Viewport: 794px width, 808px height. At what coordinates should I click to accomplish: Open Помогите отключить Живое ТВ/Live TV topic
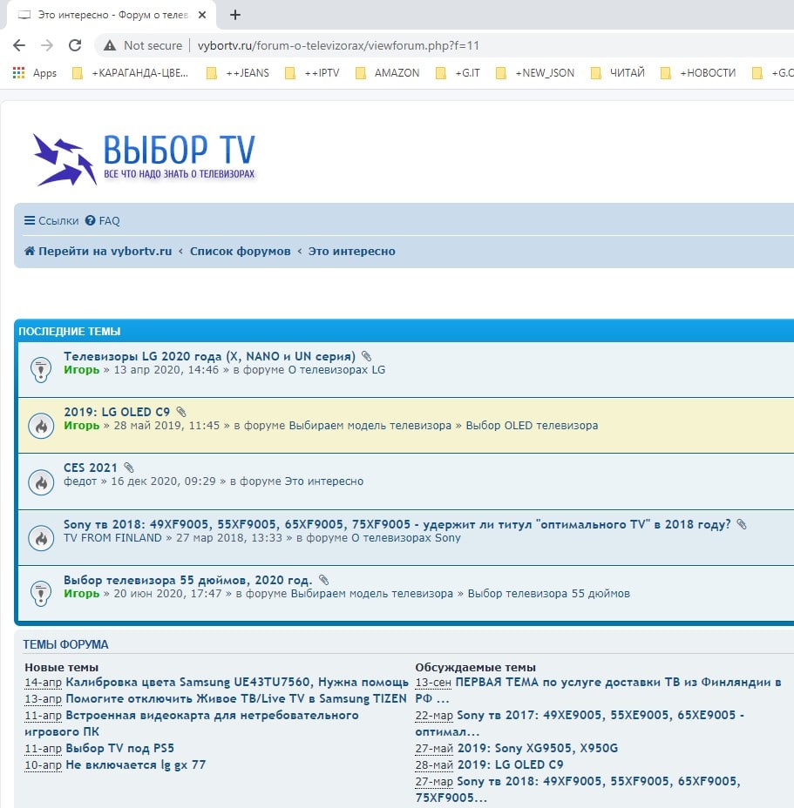point(236,699)
